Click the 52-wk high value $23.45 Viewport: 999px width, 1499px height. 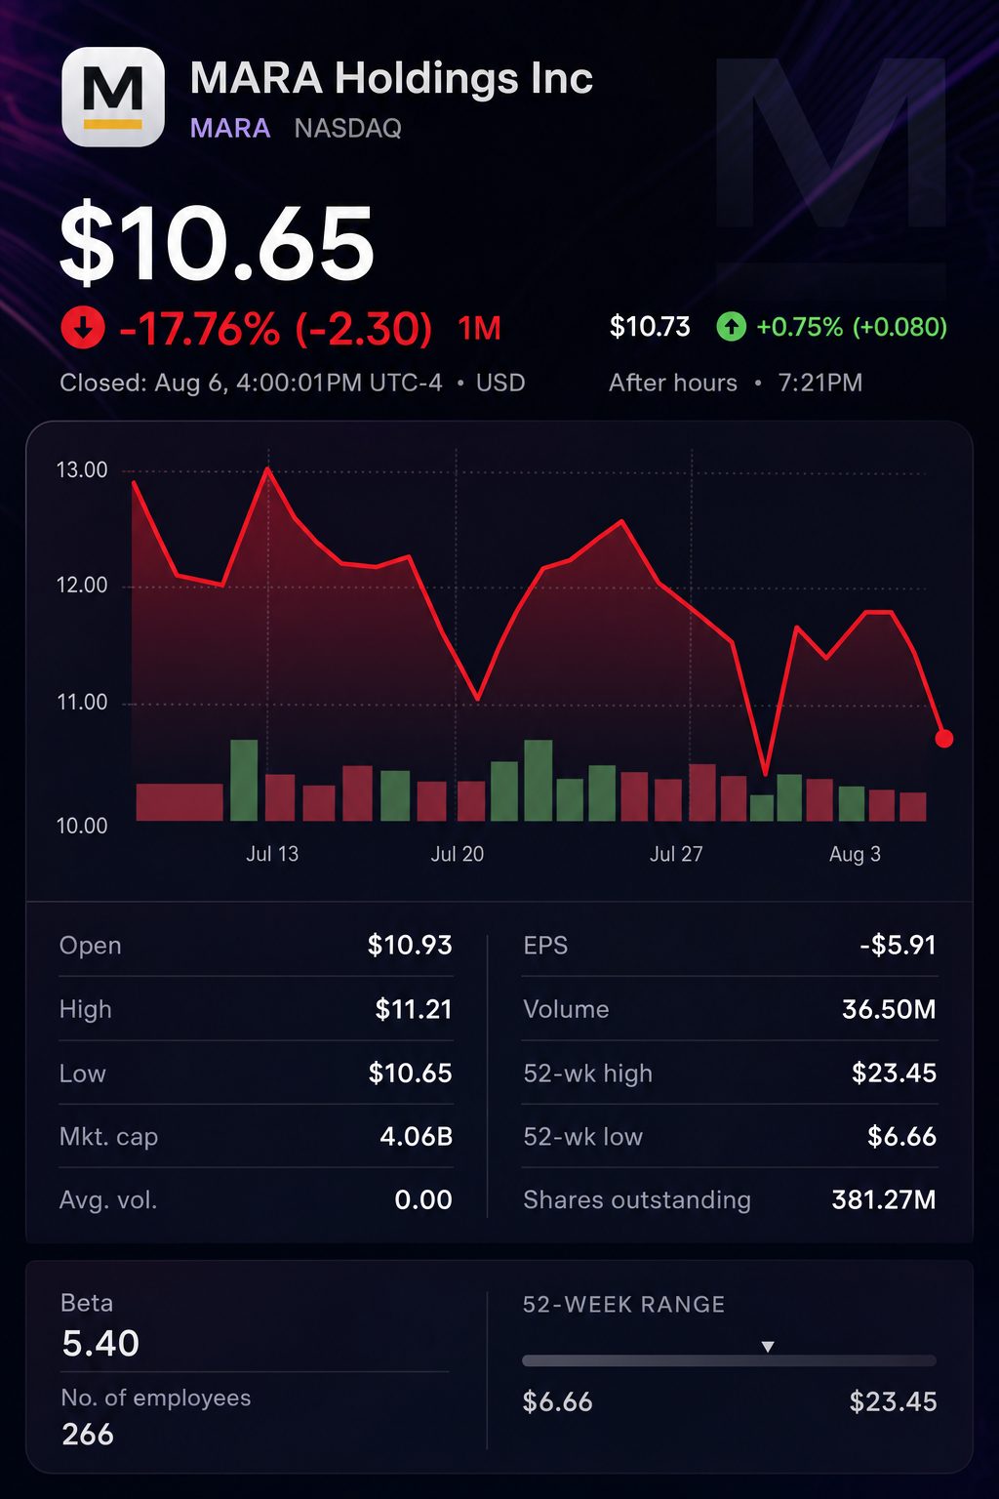click(894, 1074)
